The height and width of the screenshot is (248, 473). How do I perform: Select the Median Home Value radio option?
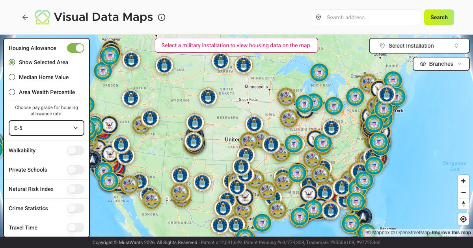tap(12, 77)
